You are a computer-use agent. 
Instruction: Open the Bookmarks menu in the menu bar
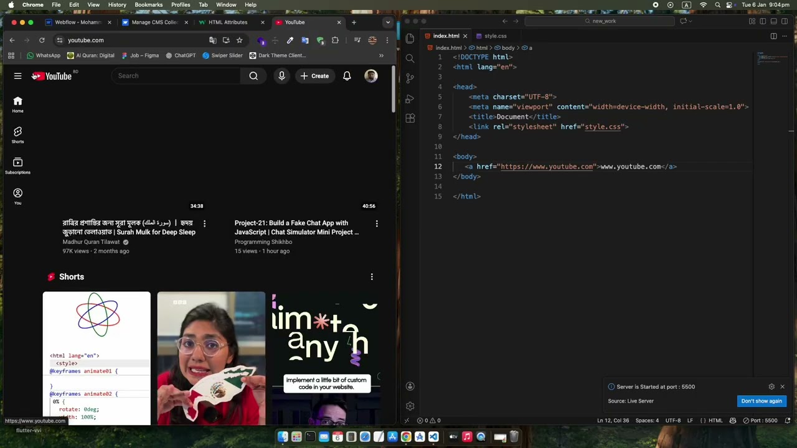point(149,5)
